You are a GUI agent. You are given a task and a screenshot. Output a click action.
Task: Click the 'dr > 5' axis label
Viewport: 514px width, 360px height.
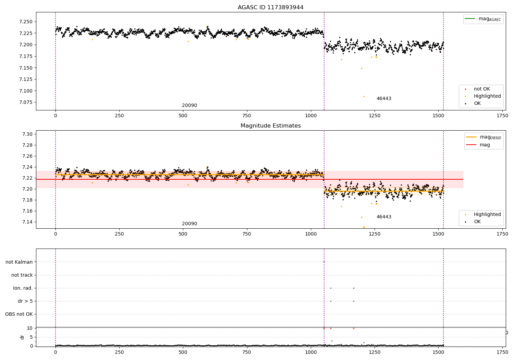[x=25, y=301]
